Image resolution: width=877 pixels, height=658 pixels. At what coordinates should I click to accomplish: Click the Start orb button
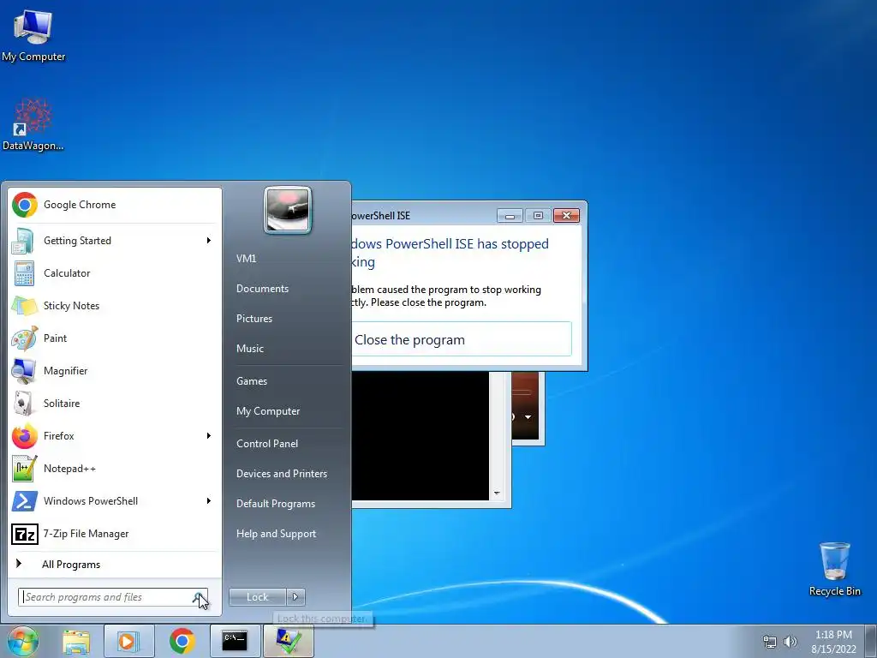click(x=23, y=641)
